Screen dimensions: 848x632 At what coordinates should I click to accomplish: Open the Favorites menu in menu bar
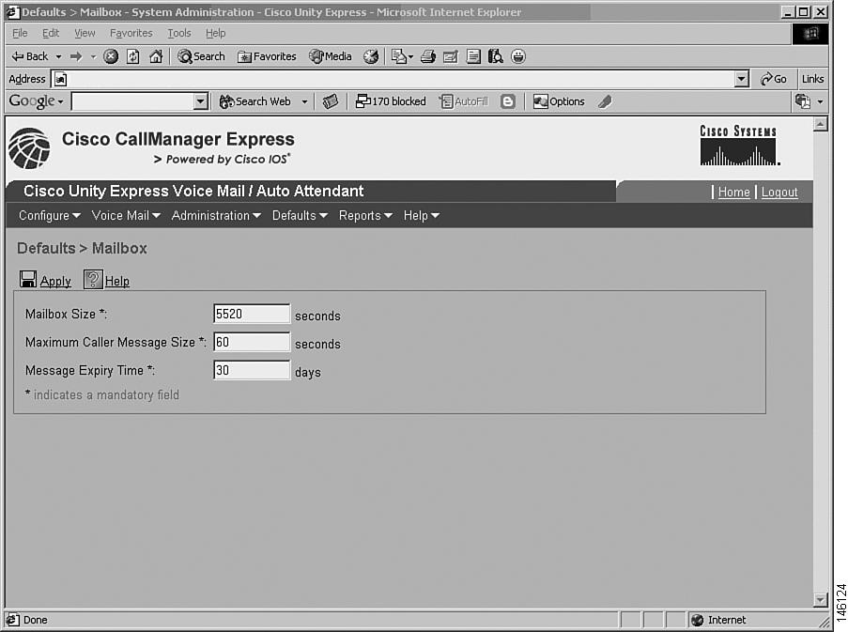(131, 34)
